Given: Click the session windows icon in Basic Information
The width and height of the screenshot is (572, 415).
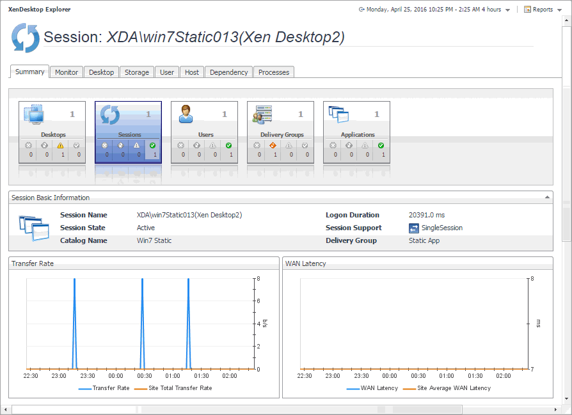Looking at the screenshot, I should [34, 228].
